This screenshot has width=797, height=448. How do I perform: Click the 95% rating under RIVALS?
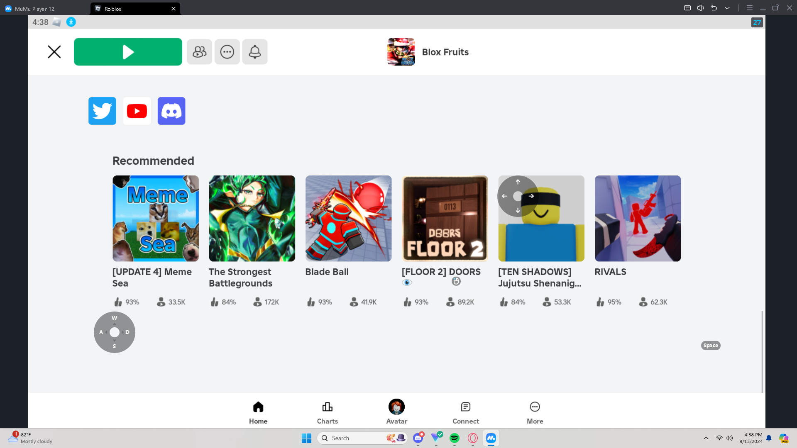pyautogui.click(x=609, y=302)
